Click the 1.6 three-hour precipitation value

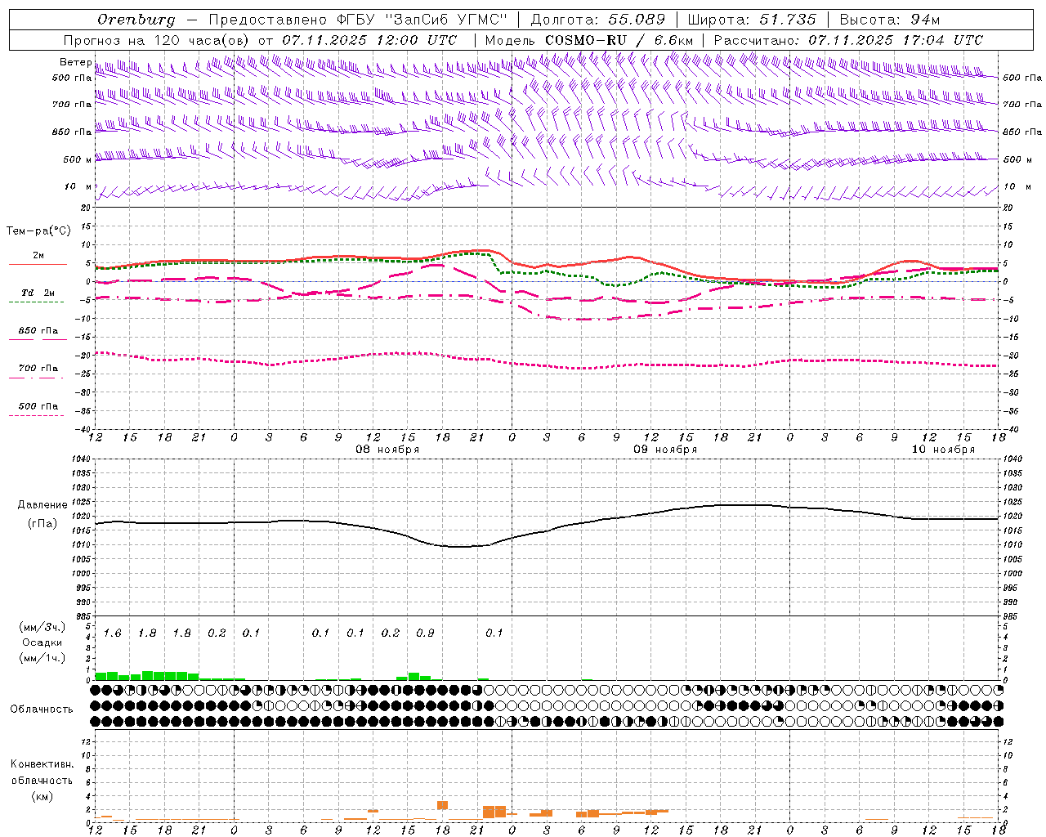pyautogui.click(x=113, y=633)
